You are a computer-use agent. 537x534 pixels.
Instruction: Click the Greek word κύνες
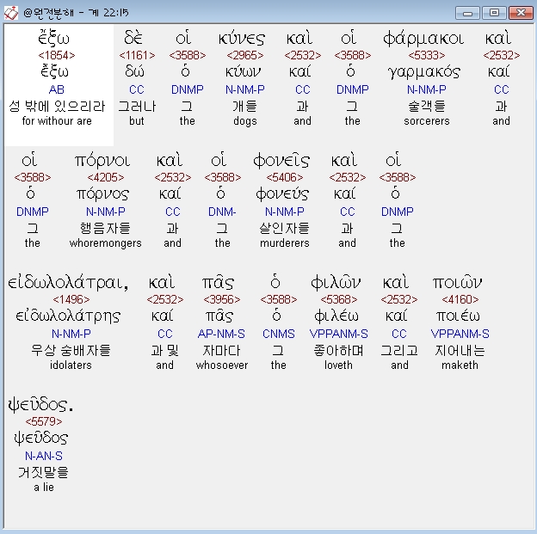click(242, 39)
